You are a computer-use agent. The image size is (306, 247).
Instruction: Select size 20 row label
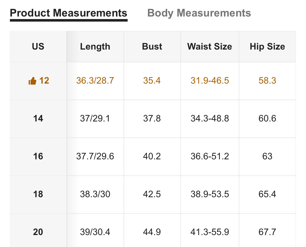[x=38, y=232]
